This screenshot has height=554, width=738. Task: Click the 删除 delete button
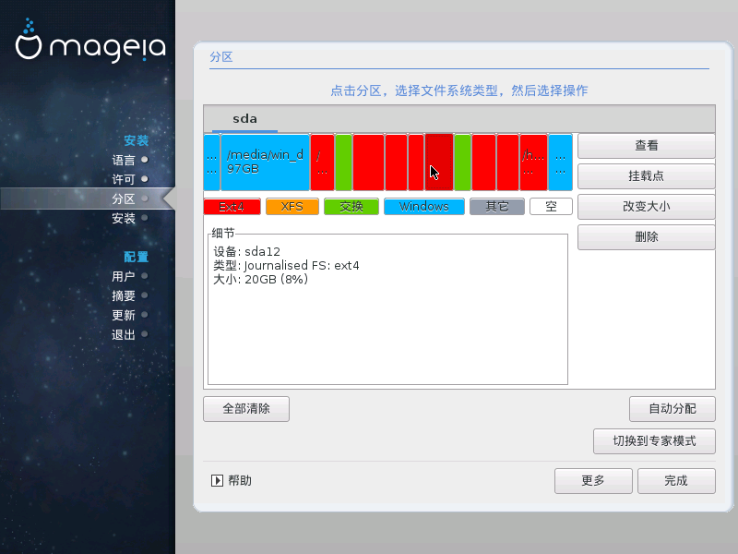pos(647,237)
